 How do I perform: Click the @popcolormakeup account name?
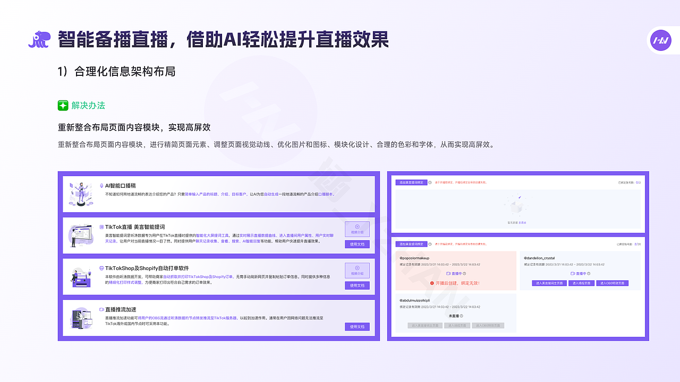(x=414, y=258)
